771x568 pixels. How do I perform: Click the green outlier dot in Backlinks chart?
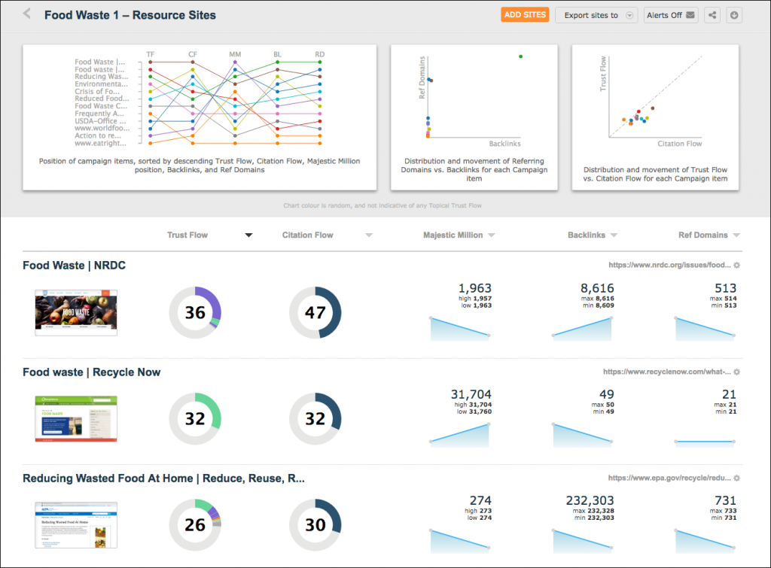521,56
